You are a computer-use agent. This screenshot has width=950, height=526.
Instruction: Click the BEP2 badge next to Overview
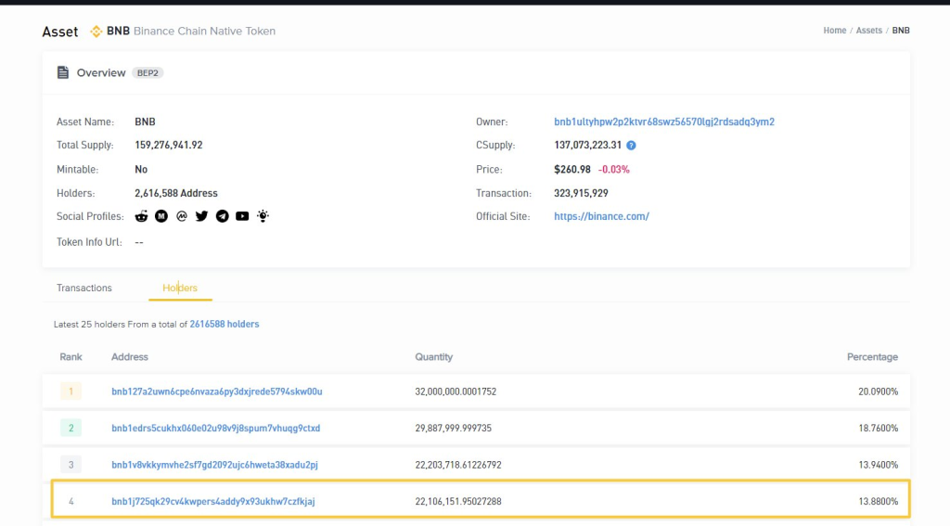(x=148, y=72)
